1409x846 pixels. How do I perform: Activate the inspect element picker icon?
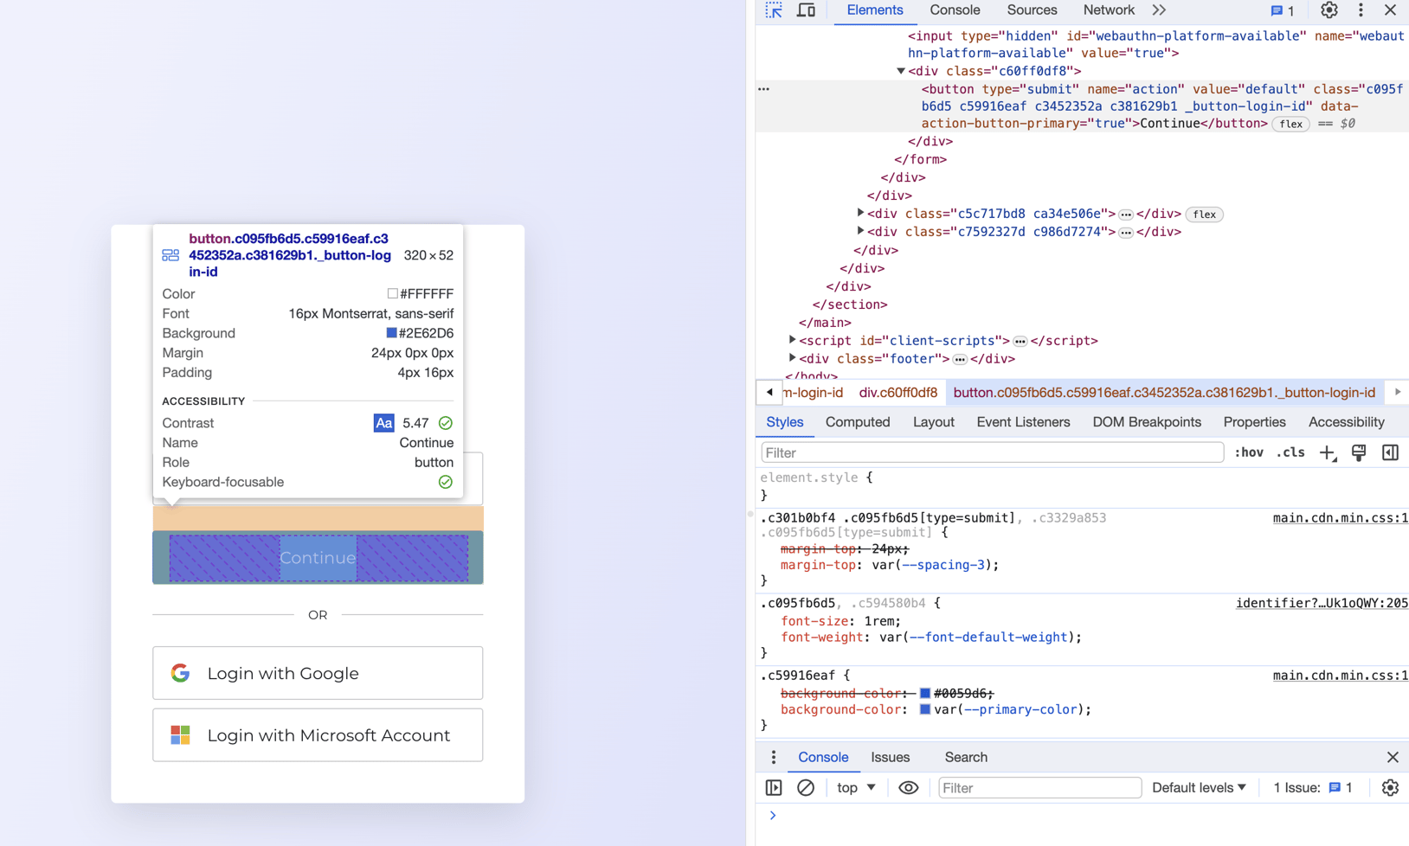pos(774,10)
